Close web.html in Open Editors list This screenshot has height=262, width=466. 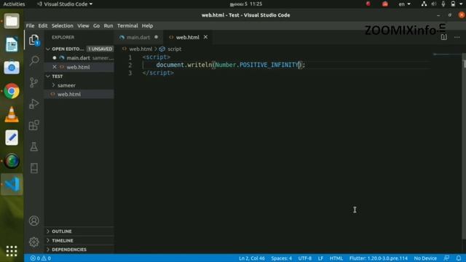(55, 67)
